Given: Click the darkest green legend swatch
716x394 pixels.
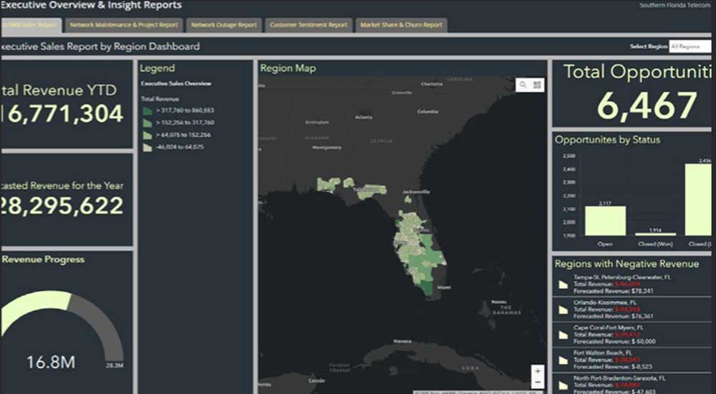Looking at the screenshot, I should tap(147, 111).
